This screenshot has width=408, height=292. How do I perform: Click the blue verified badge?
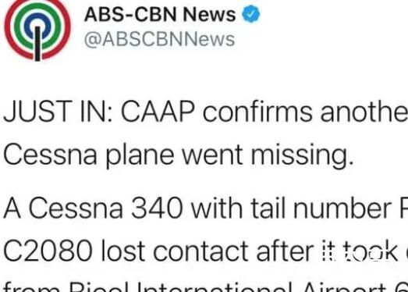tap(251, 14)
